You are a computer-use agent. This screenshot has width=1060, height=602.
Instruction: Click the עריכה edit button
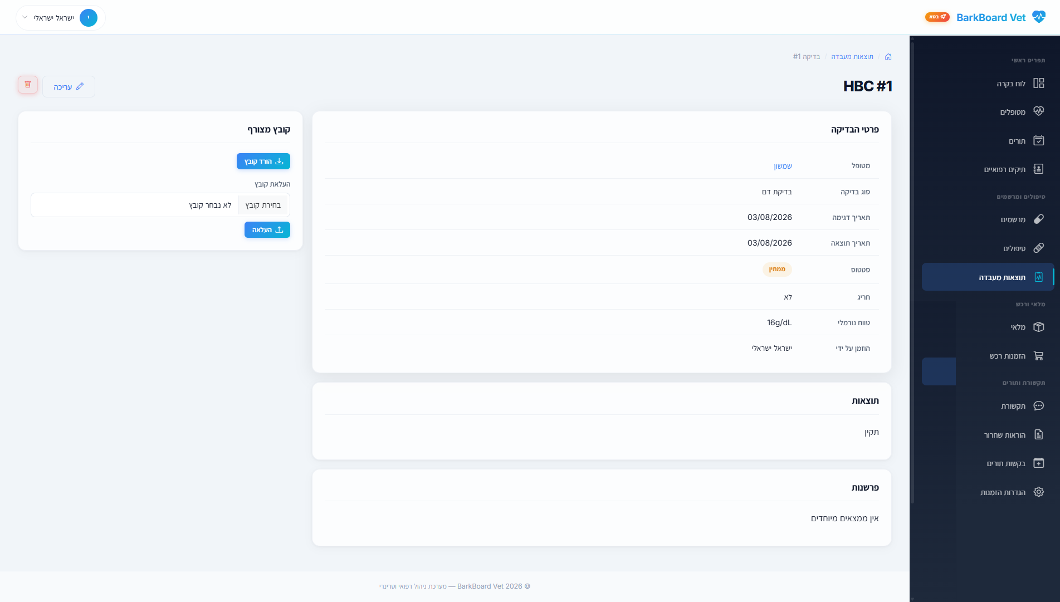69,87
